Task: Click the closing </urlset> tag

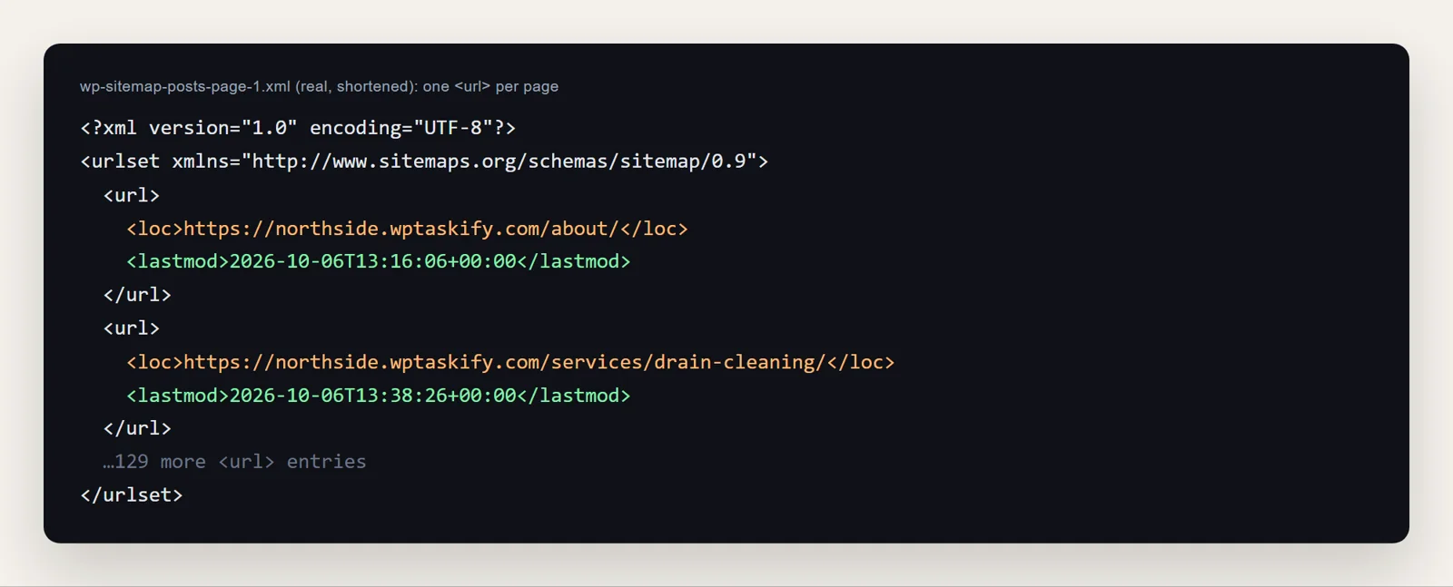Action: 132,495
